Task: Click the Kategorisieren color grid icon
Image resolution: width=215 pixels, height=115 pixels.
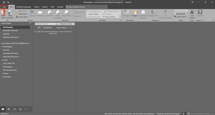Action: click(153, 12)
